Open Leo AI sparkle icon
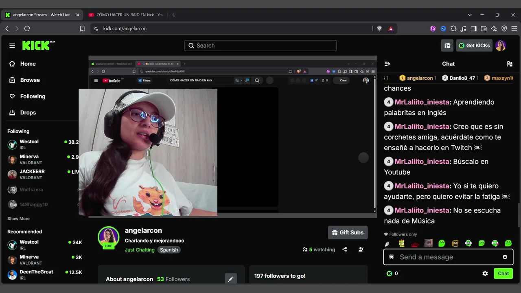The image size is (521, 293). click(494, 28)
